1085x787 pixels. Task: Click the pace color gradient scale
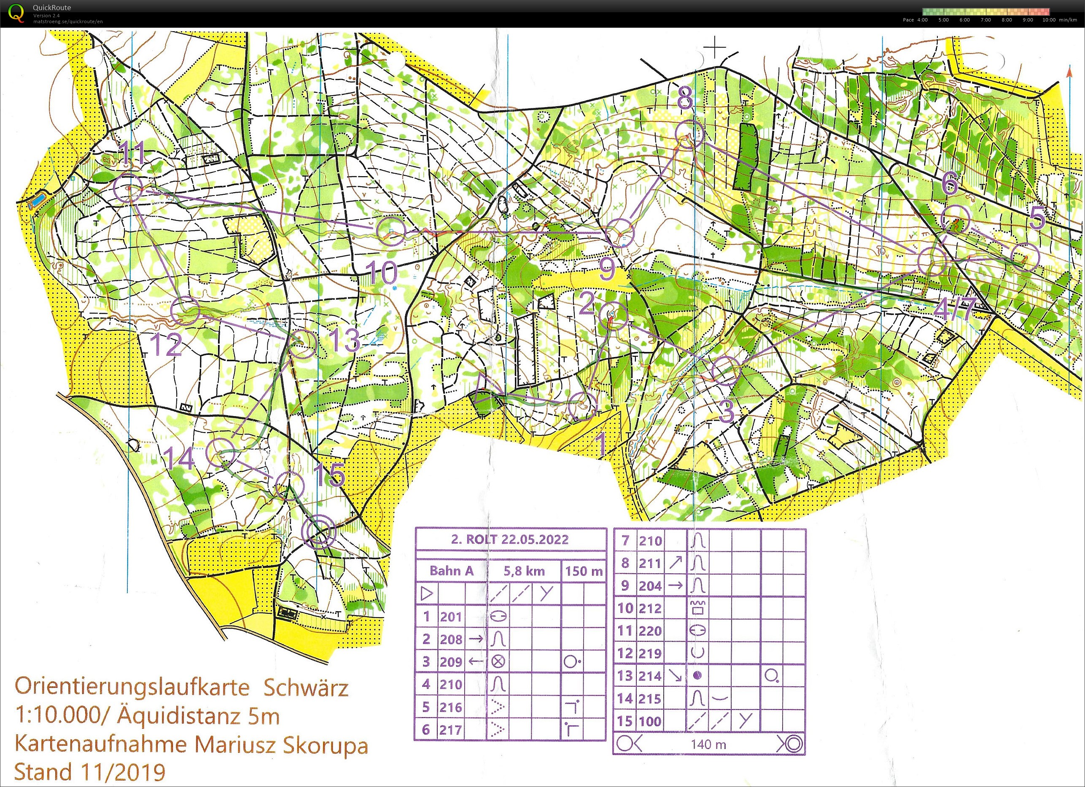click(985, 12)
